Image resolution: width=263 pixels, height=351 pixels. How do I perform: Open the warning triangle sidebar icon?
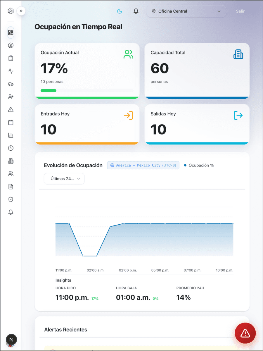[x=11, y=110]
